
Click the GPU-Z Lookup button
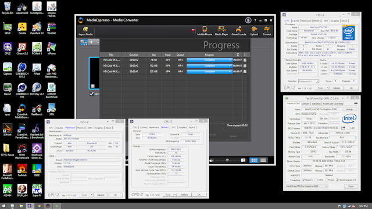[x=349, y=109]
